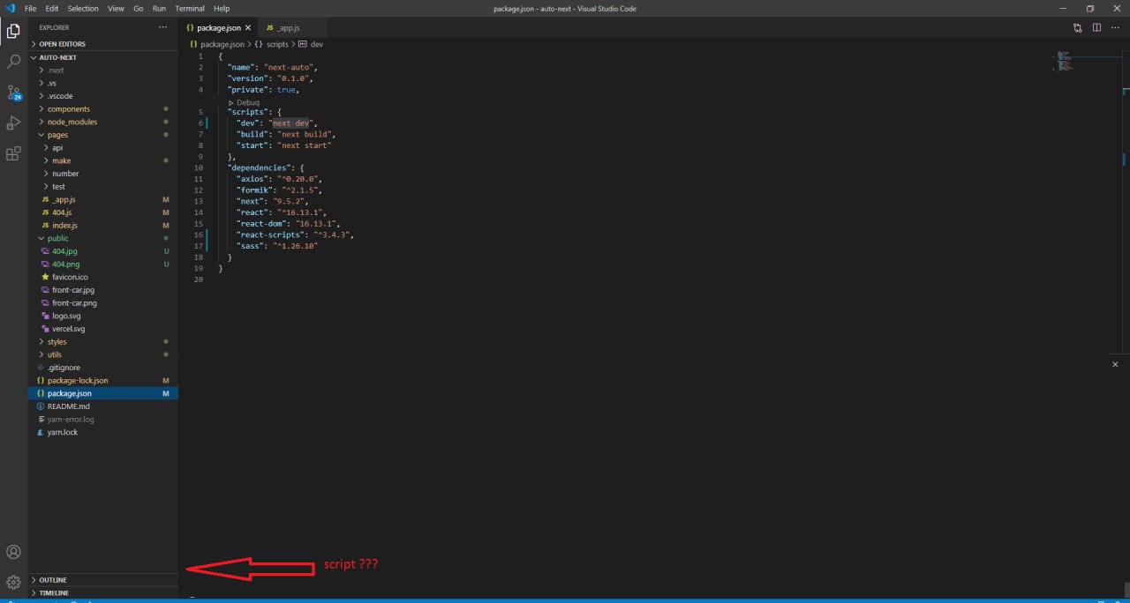This screenshot has width=1130, height=603.
Task: Click the VS Code logo icon
Action: 11,8
